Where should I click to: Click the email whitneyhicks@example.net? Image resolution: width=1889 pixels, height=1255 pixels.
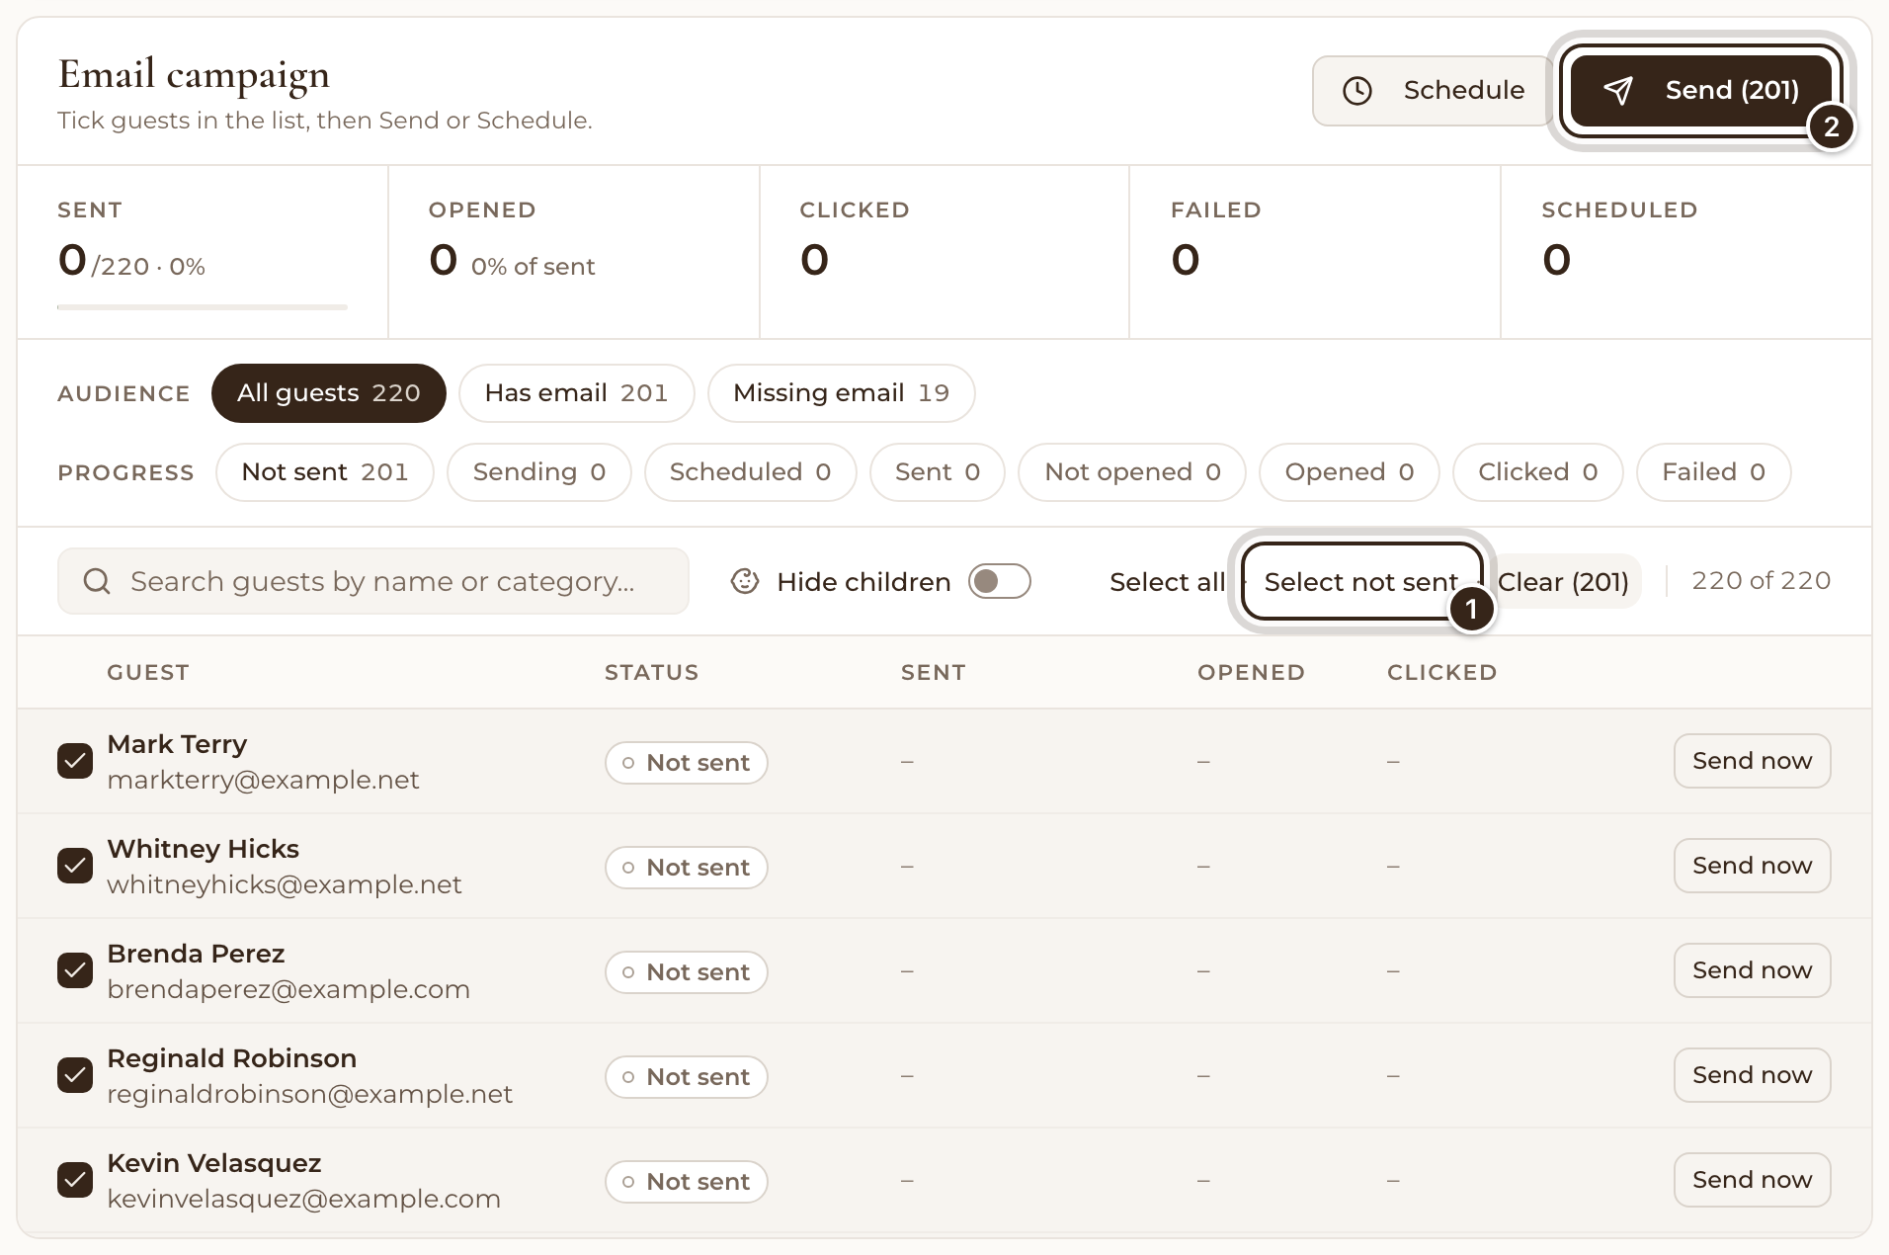point(285,885)
